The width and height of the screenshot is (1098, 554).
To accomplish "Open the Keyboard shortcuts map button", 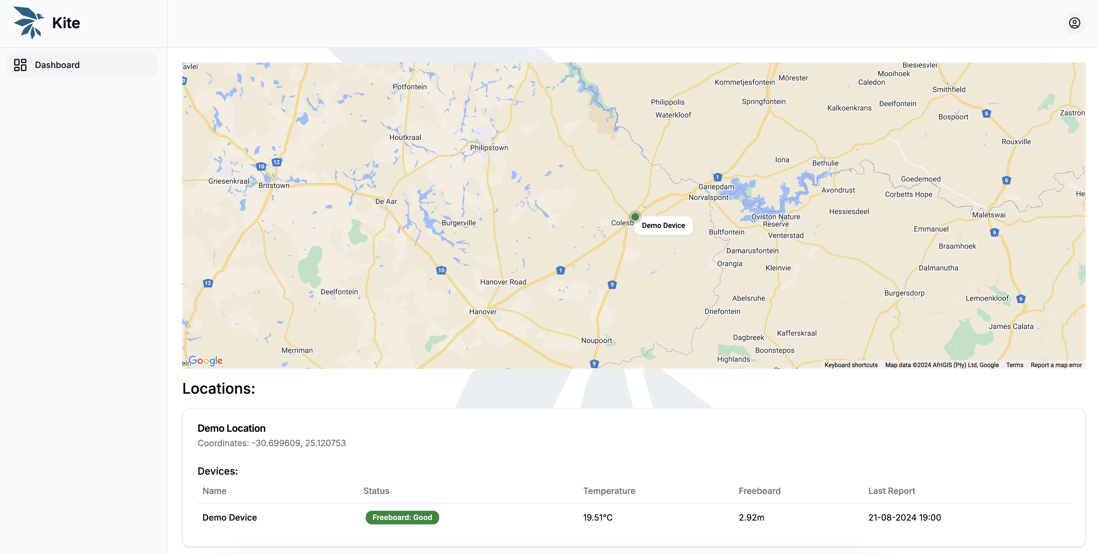I will pos(851,365).
